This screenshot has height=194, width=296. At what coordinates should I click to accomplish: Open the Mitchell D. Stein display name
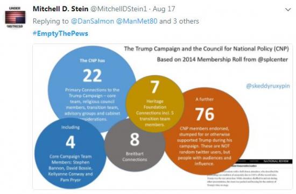point(60,9)
